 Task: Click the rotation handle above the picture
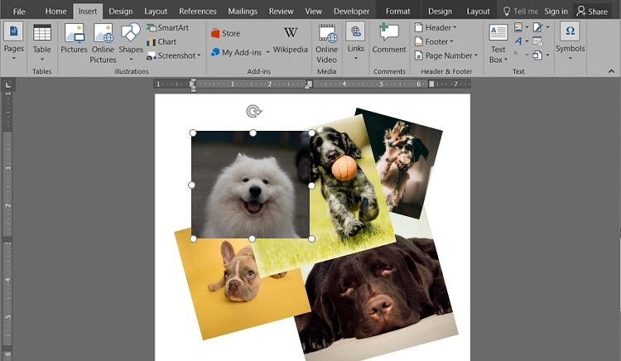(x=253, y=111)
